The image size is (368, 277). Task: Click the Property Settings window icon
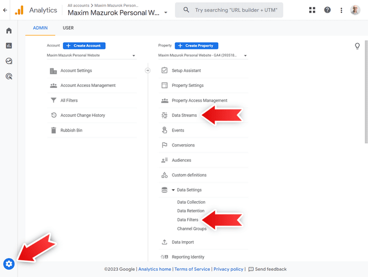point(165,85)
